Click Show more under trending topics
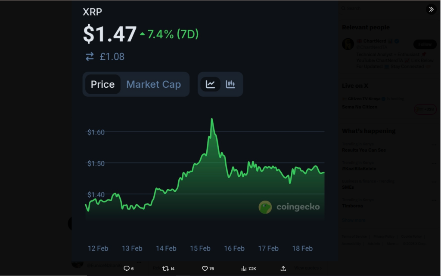 [354, 220]
